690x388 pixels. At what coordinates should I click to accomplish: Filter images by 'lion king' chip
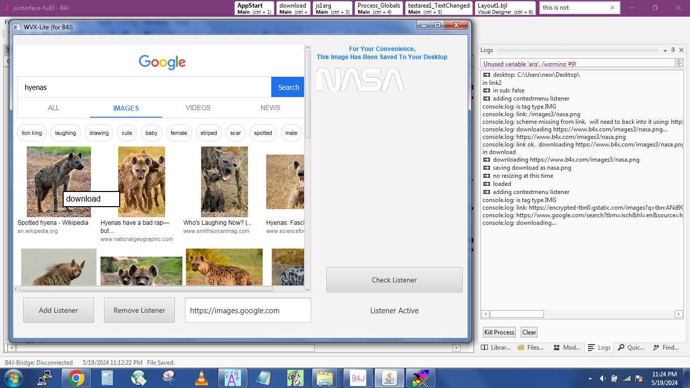point(32,133)
